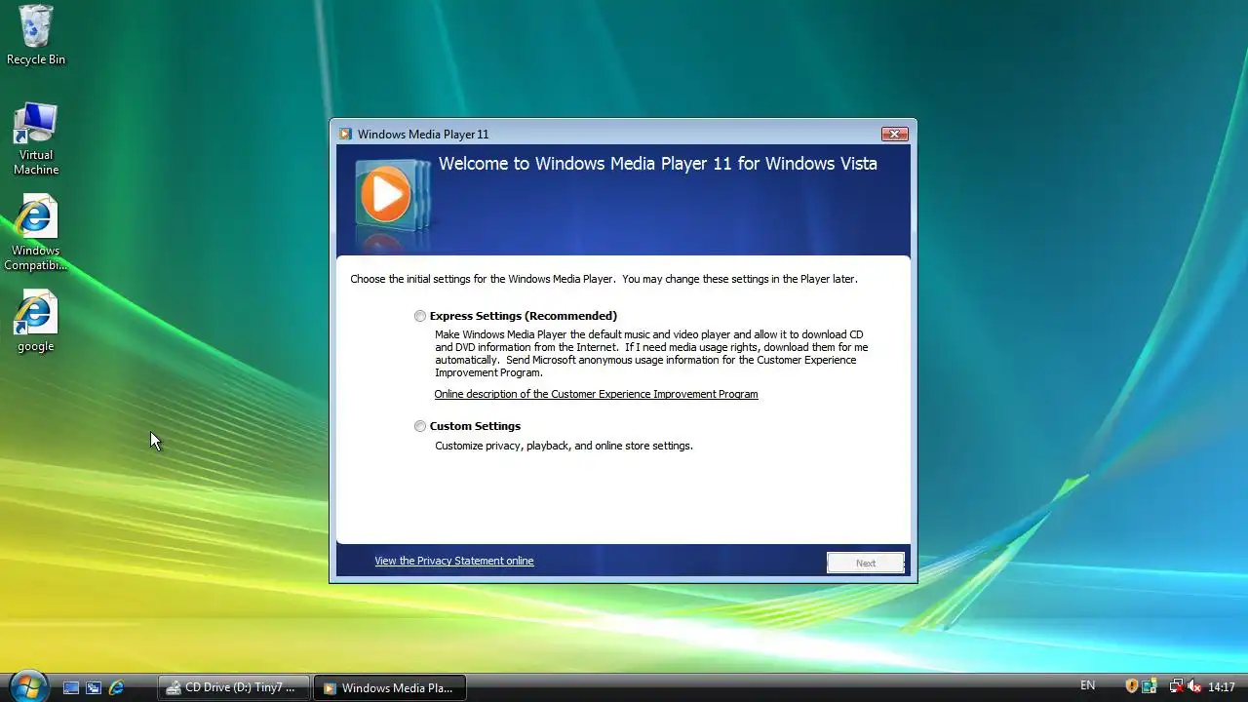Open the Virtual Machine desktop icon
Viewport: 1248px width, 702px height.
36,139
